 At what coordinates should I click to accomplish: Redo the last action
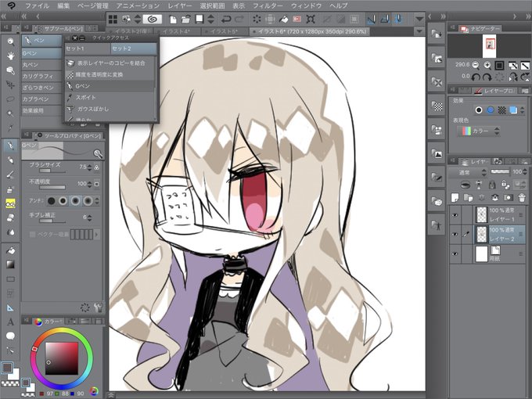click(239, 19)
